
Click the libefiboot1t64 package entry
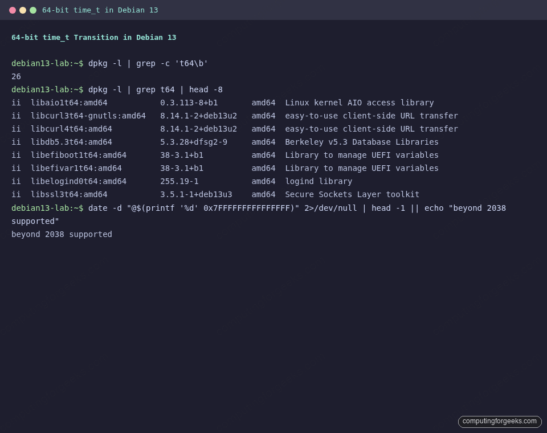(x=77, y=155)
